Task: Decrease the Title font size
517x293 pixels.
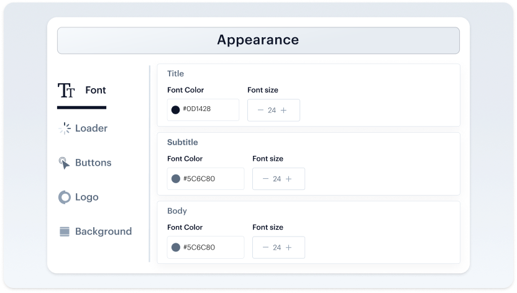Action: pos(260,110)
